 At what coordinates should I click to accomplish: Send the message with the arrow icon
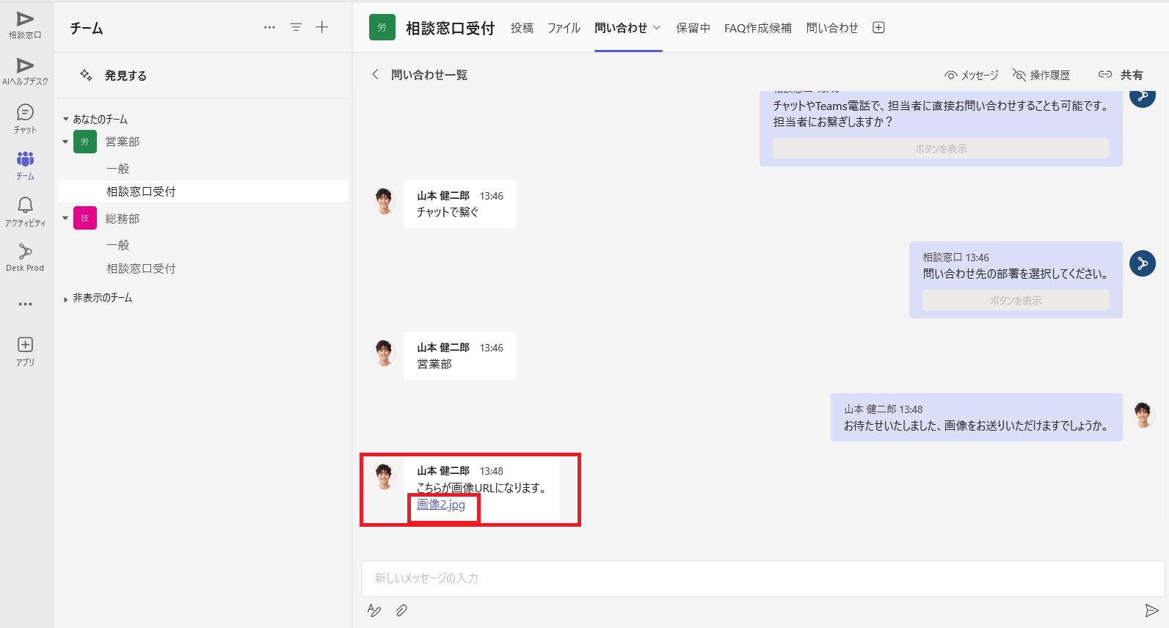point(1152,610)
